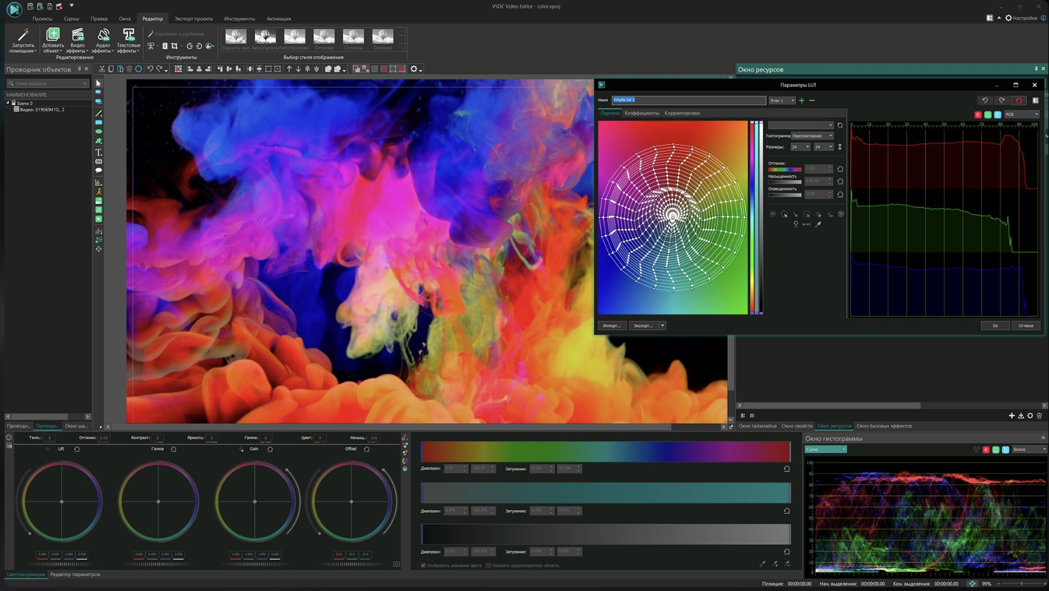The width and height of the screenshot is (1049, 591).
Task: Toggle red channel in LUT histogram
Action: point(978,114)
